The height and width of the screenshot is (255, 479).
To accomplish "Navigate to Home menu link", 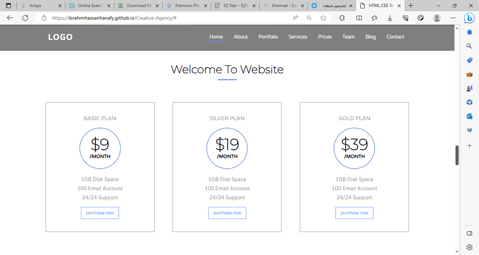I will click(x=216, y=36).
